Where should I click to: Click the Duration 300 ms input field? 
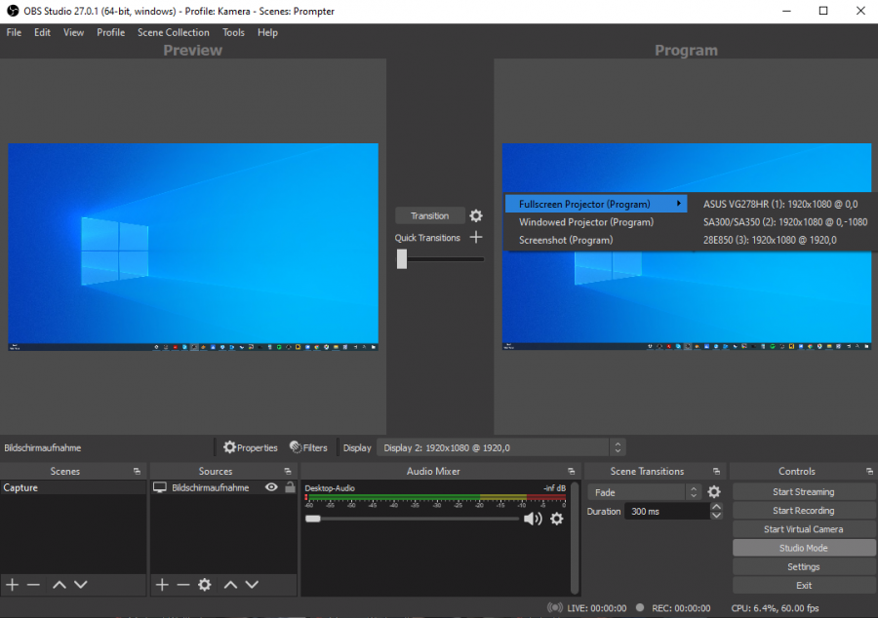coord(667,511)
